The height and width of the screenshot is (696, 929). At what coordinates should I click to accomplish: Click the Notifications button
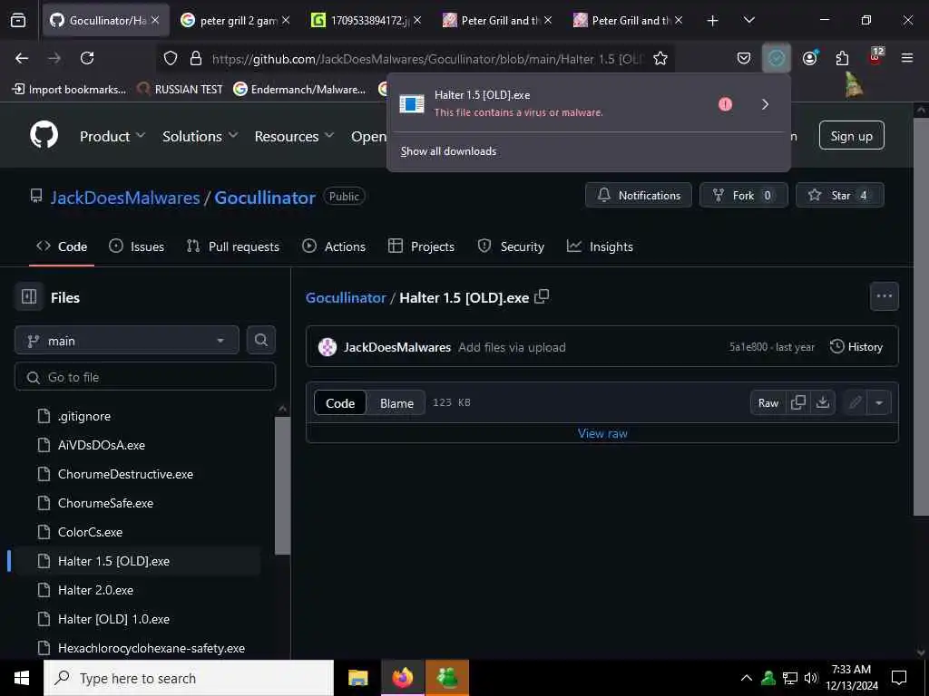(638, 195)
